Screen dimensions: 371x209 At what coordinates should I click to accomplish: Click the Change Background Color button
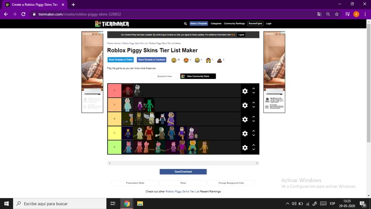231,183
